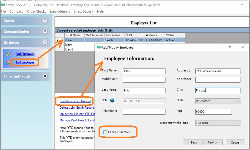This screenshot has height=150, width=250.
Task: Select Mary's row in the employee list
Action: pyautogui.click(x=74, y=45)
